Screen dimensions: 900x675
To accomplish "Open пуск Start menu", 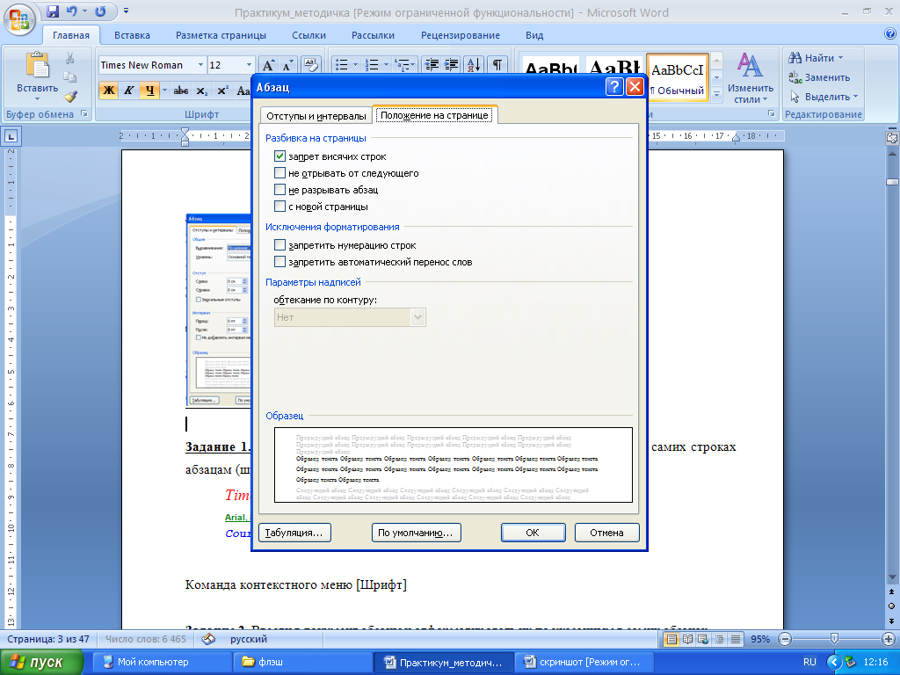I will coord(41,663).
